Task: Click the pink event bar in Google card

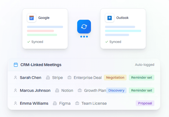Action: [40, 31]
